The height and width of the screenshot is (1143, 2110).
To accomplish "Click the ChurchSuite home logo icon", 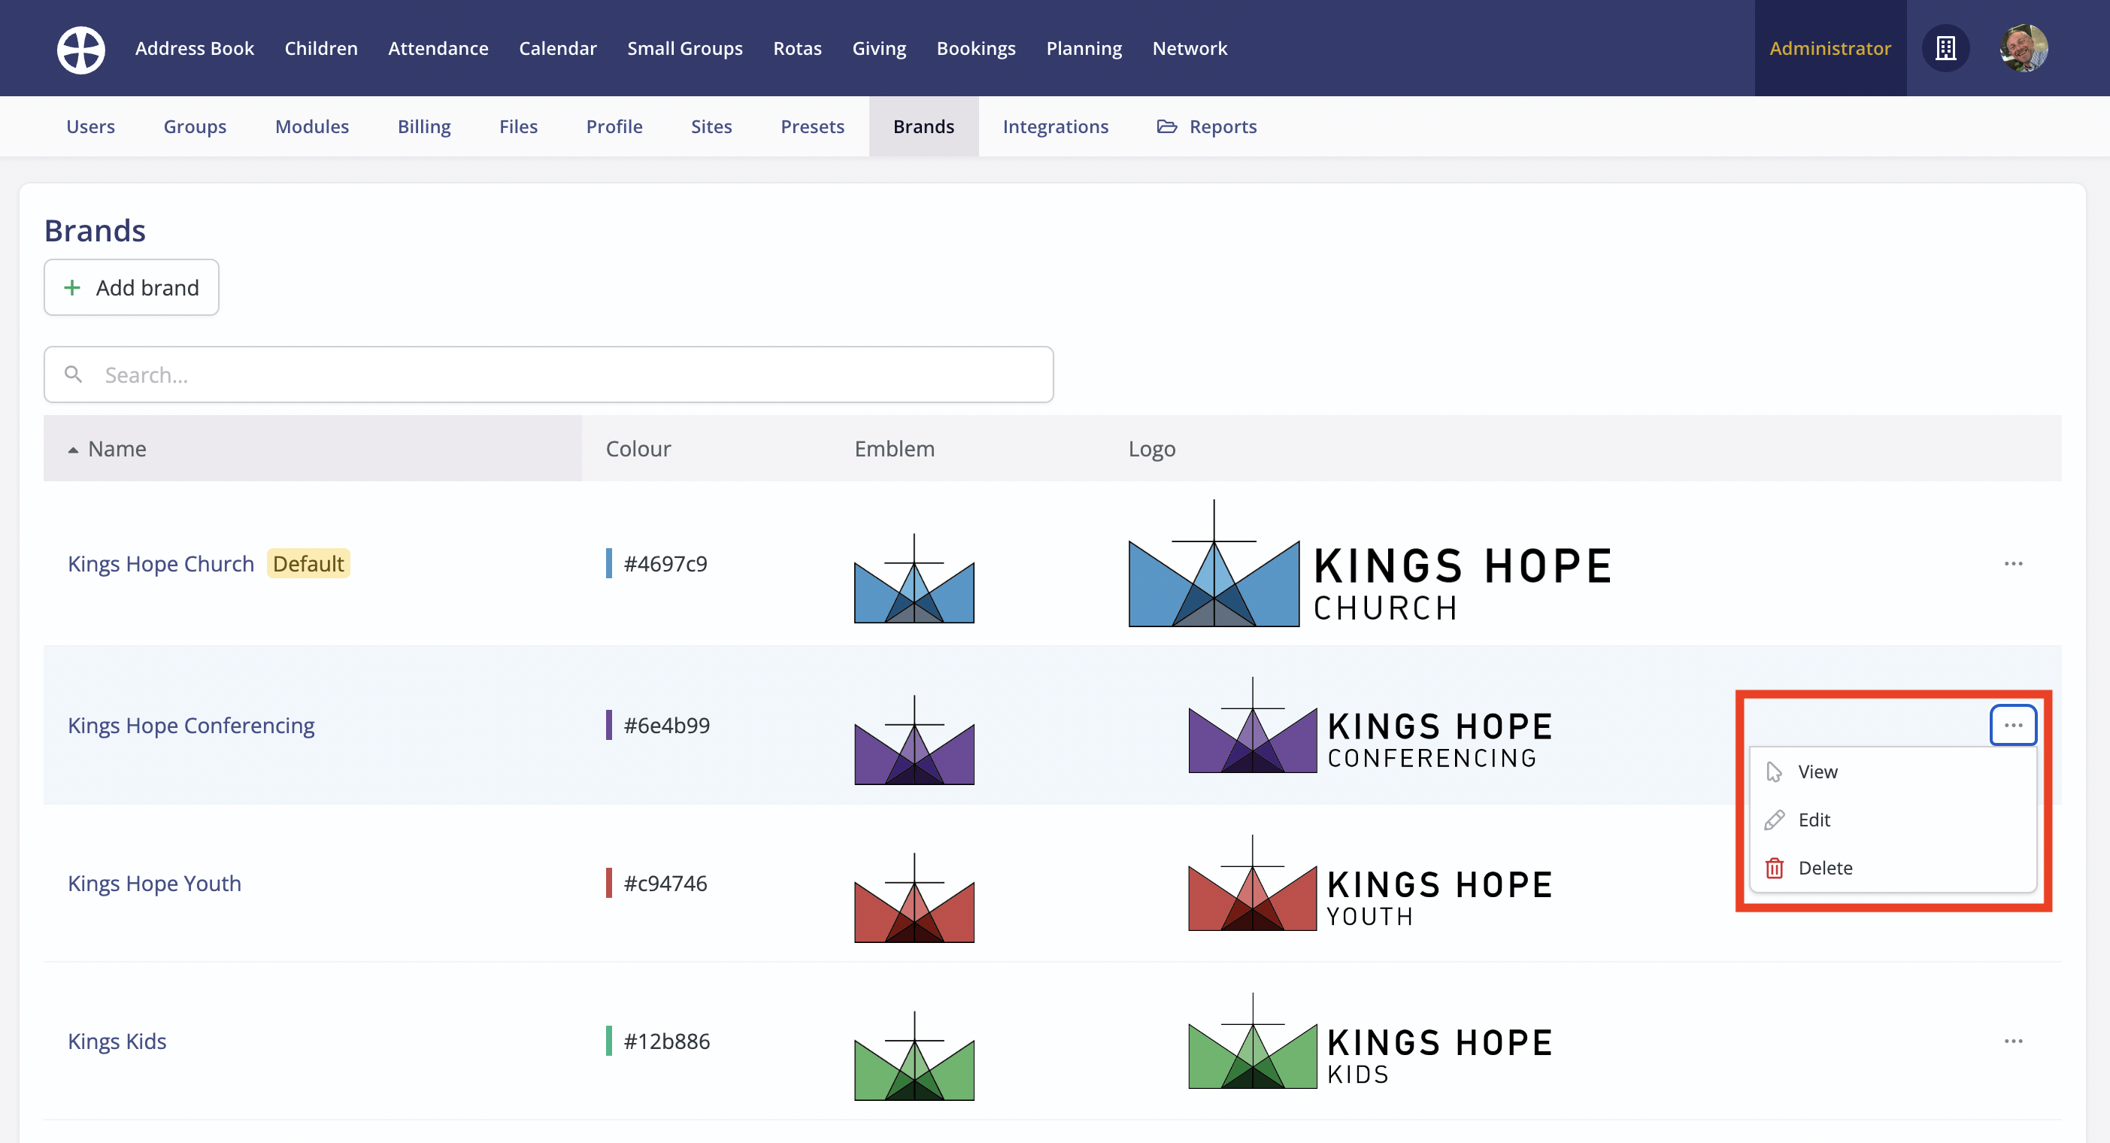I will [x=80, y=49].
